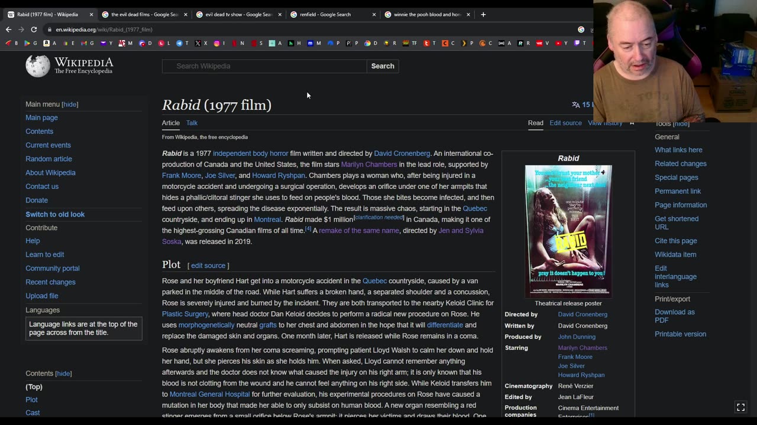This screenshot has width=757, height=425.
Task: Click the Search Wikipedia input field
Action: (264, 66)
